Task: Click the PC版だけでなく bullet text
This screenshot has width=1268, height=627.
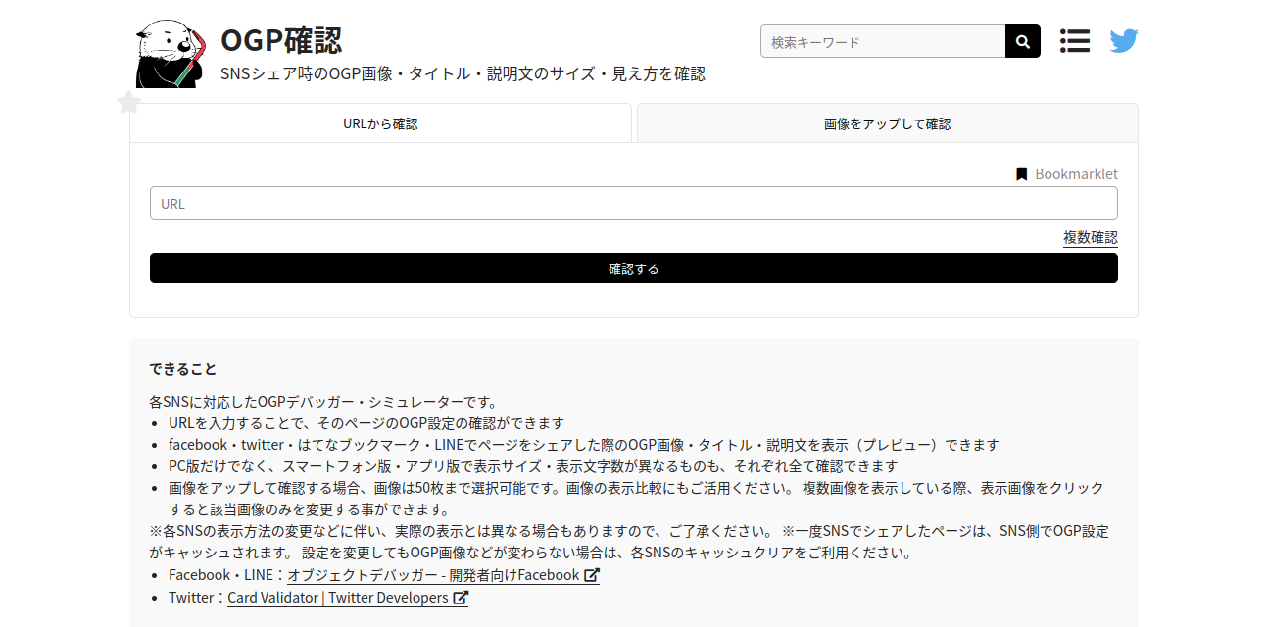Action: [533, 466]
